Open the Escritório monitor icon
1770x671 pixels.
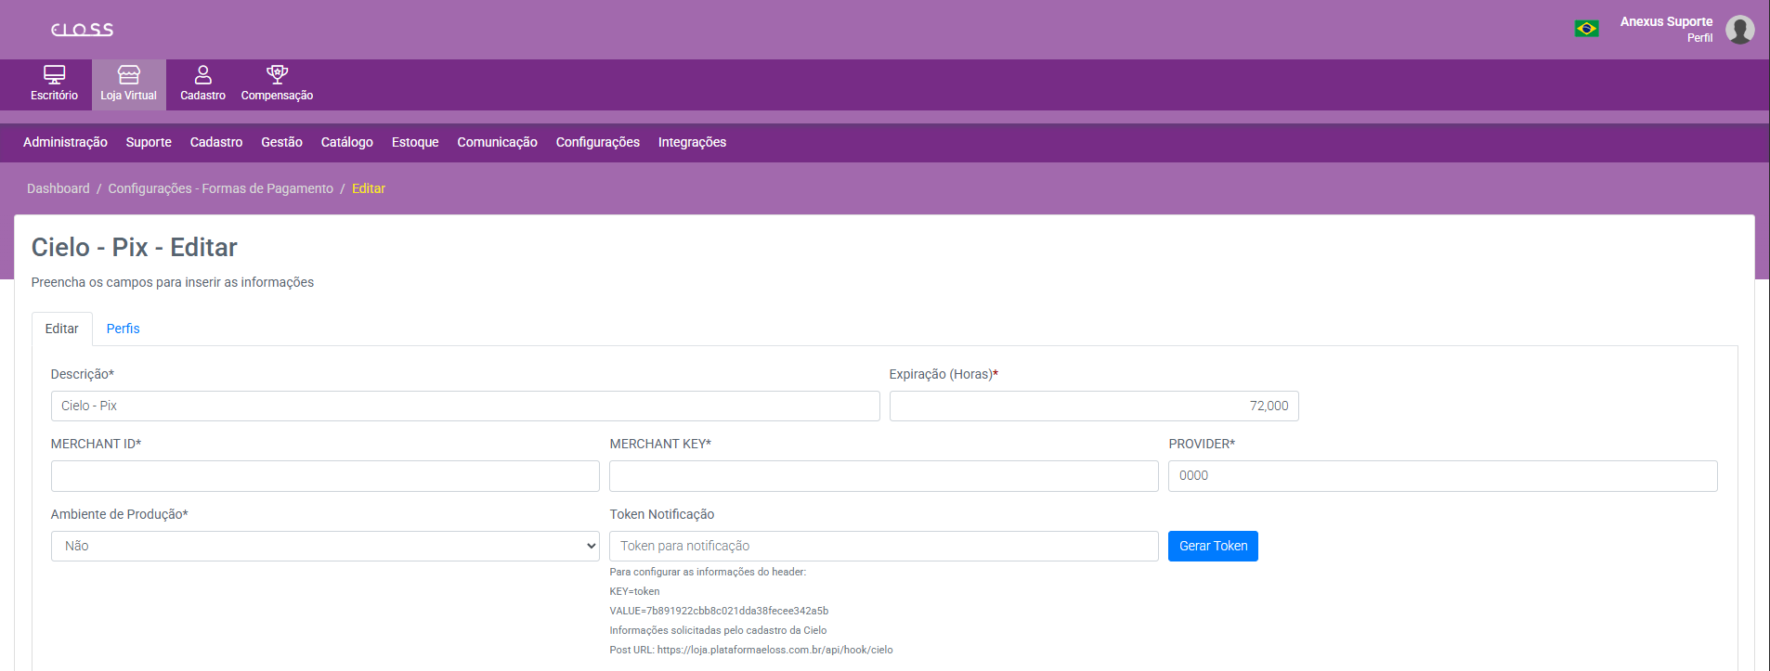(x=54, y=75)
